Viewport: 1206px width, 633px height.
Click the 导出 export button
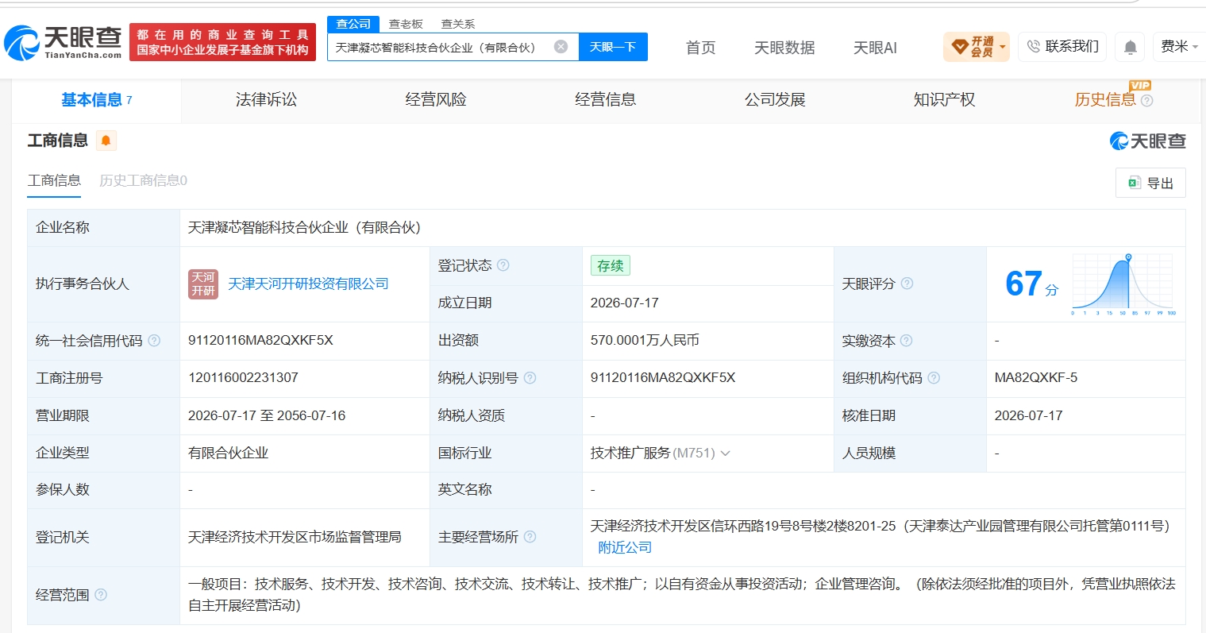pos(1150,183)
